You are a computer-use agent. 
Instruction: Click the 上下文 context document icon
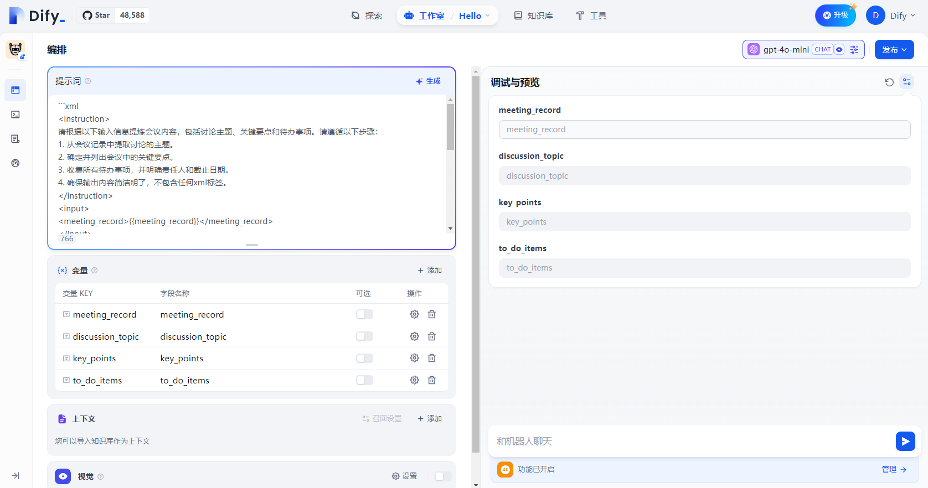(x=62, y=419)
